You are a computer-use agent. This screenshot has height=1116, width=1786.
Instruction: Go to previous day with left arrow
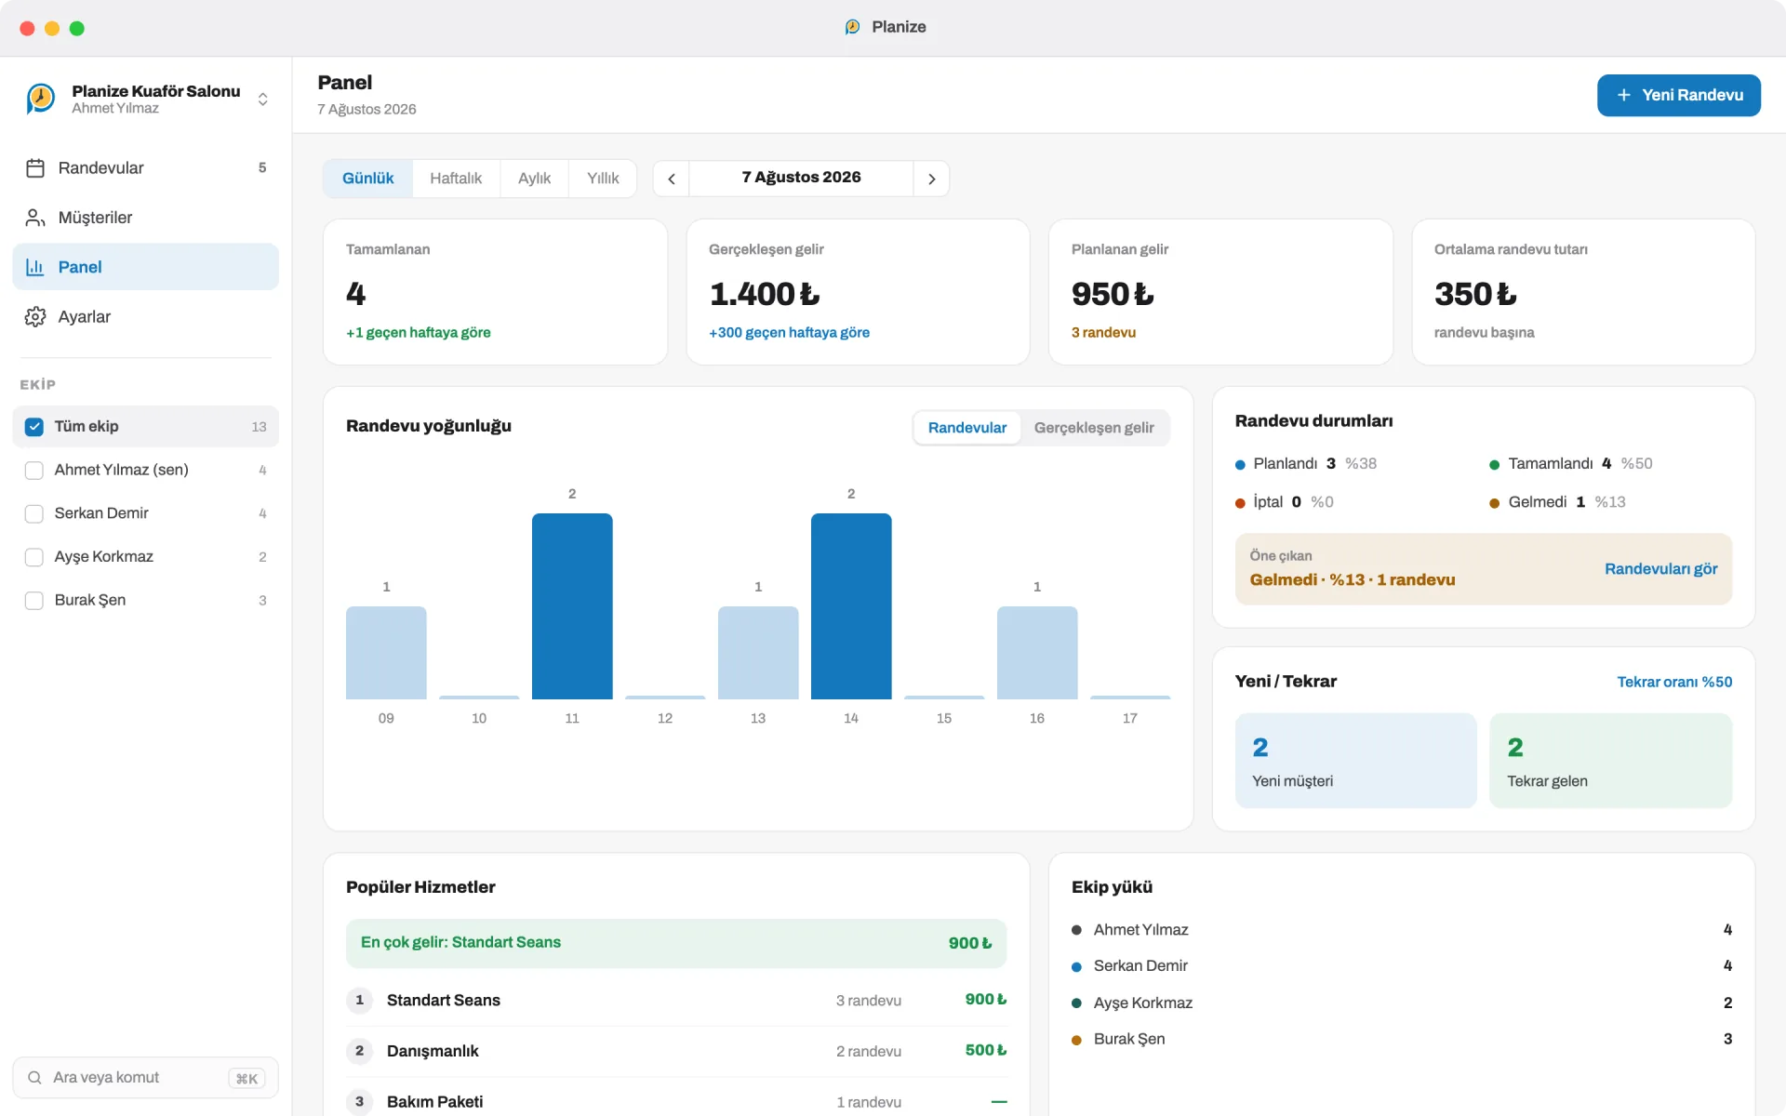click(x=672, y=179)
